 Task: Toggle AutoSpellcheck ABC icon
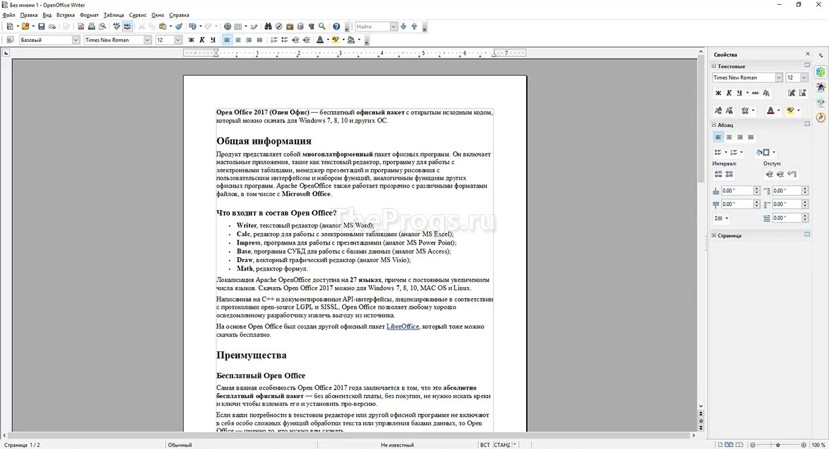point(127,27)
